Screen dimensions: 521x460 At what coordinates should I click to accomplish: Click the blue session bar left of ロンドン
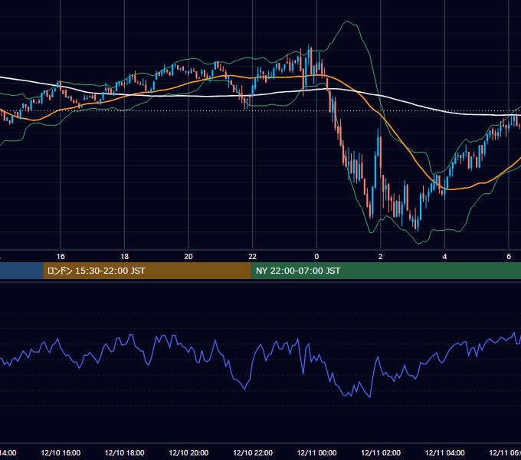(x=21, y=271)
